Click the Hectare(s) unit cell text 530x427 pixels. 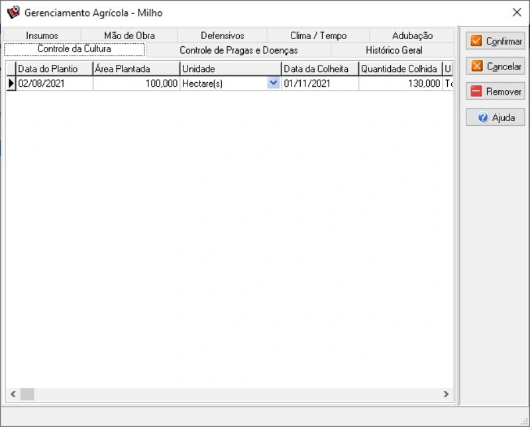[202, 83]
